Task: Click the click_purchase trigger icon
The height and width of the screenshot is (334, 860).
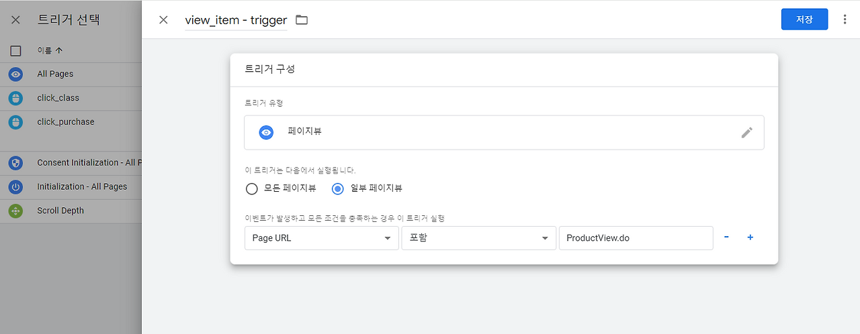Action: click(16, 123)
